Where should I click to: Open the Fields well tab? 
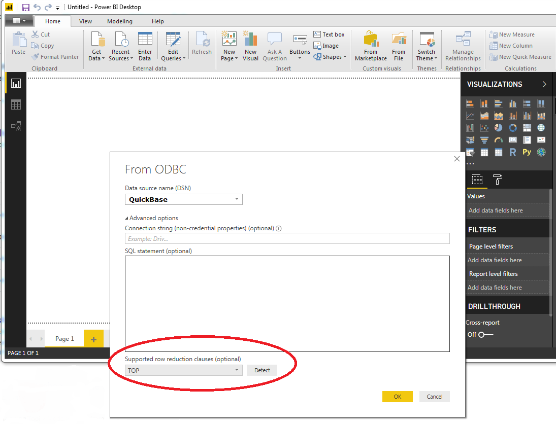pos(477,180)
